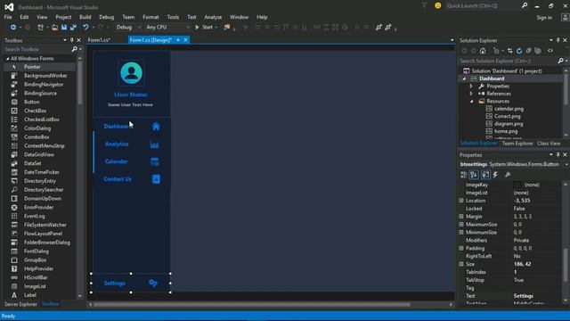
Task: Click the Calendar button on the form
Action: tap(131, 161)
